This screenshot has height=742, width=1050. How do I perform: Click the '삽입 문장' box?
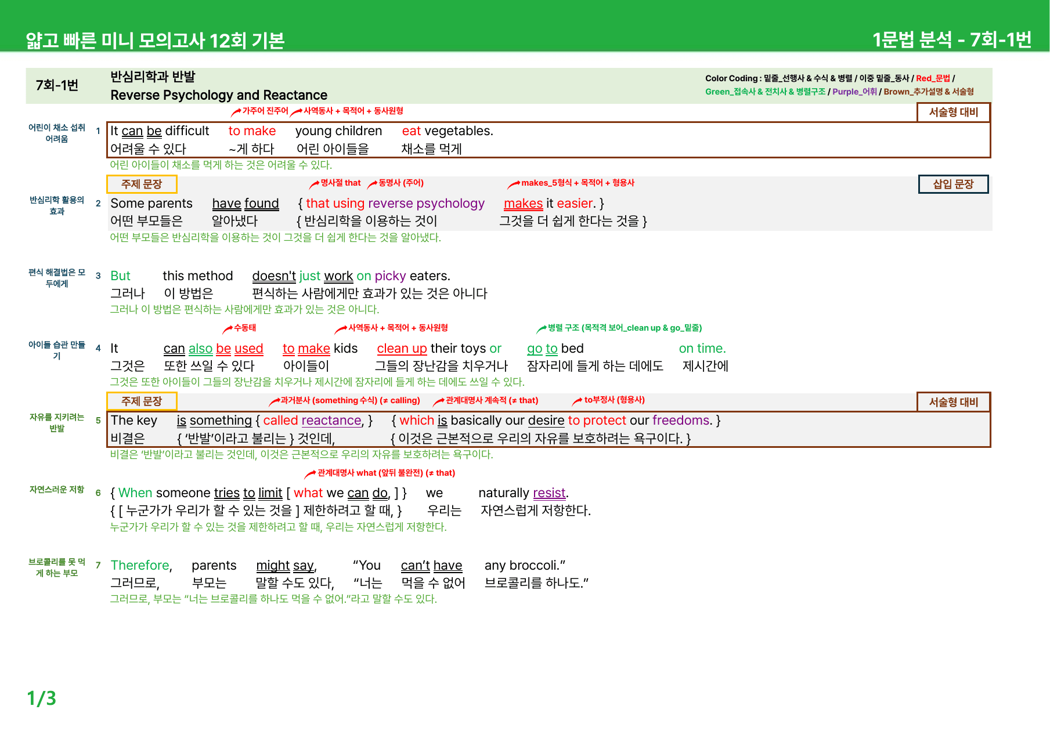[953, 184]
